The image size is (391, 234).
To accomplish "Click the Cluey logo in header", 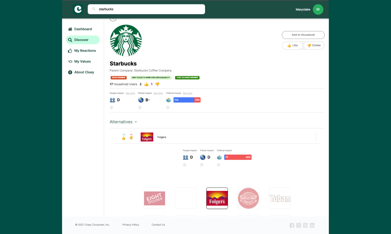I will [x=78, y=9].
